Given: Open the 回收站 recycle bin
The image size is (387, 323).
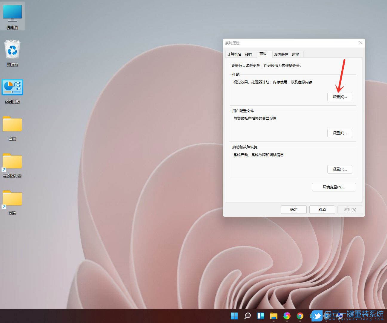Looking at the screenshot, I should click(x=12, y=49).
